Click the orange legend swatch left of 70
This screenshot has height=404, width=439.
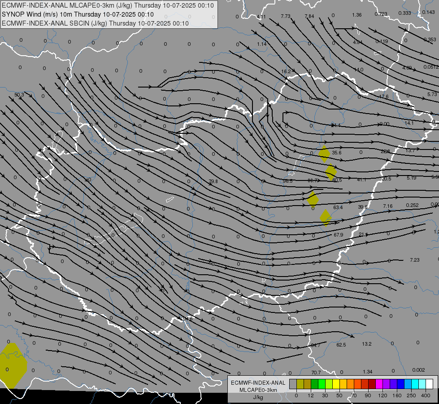[351, 384]
